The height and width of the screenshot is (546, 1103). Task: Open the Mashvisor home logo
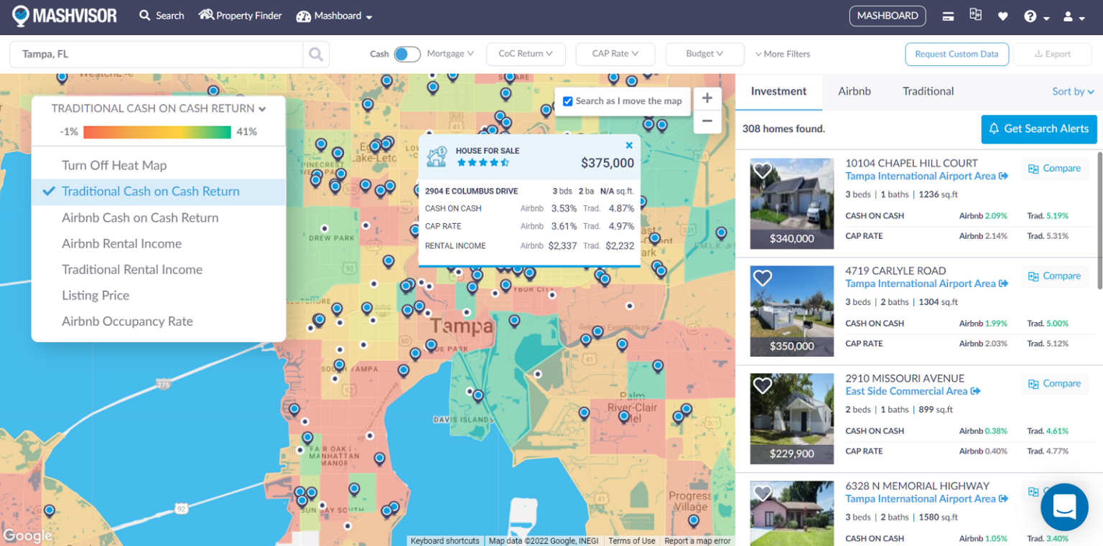65,15
